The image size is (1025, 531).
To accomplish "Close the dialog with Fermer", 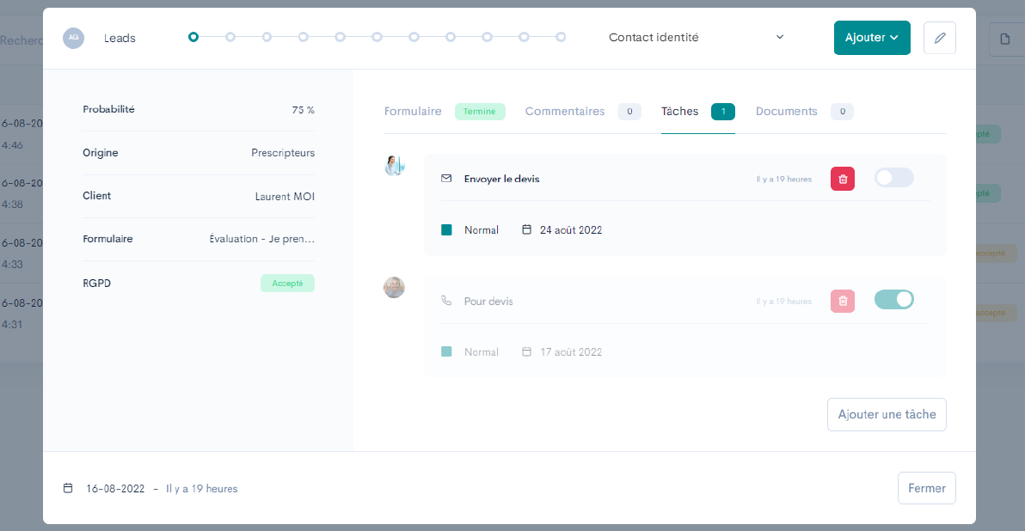I will pos(926,489).
